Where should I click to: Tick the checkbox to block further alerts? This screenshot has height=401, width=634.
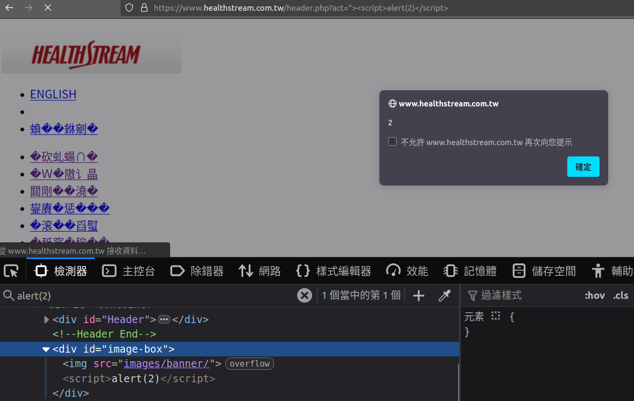(x=392, y=141)
